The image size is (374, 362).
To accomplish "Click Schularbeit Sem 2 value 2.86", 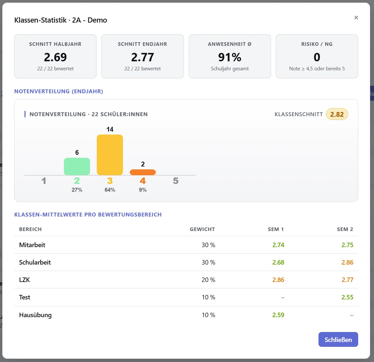I will click(347, 262).
